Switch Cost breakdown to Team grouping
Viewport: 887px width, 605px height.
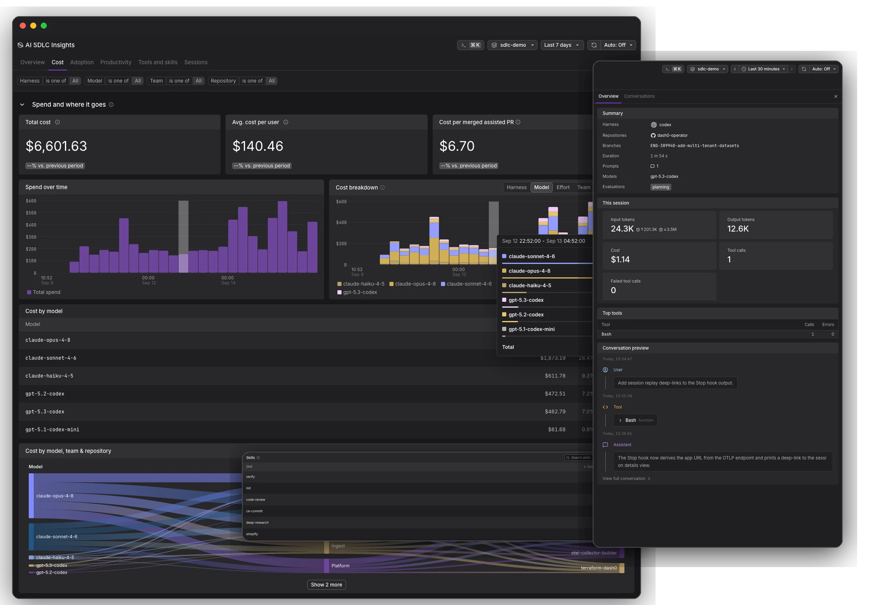pos(583,188)
